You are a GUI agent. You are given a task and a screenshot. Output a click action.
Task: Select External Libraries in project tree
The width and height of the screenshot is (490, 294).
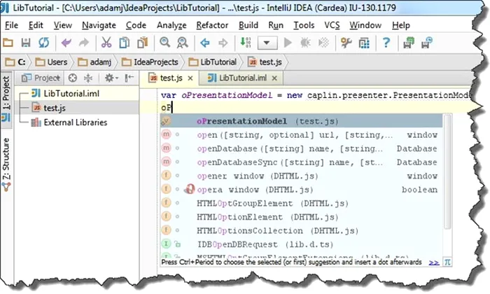tap(69, 122)
